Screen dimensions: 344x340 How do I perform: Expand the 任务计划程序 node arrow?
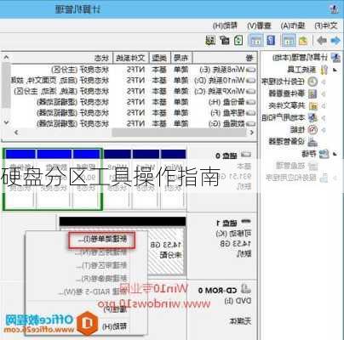coord(324,82)
